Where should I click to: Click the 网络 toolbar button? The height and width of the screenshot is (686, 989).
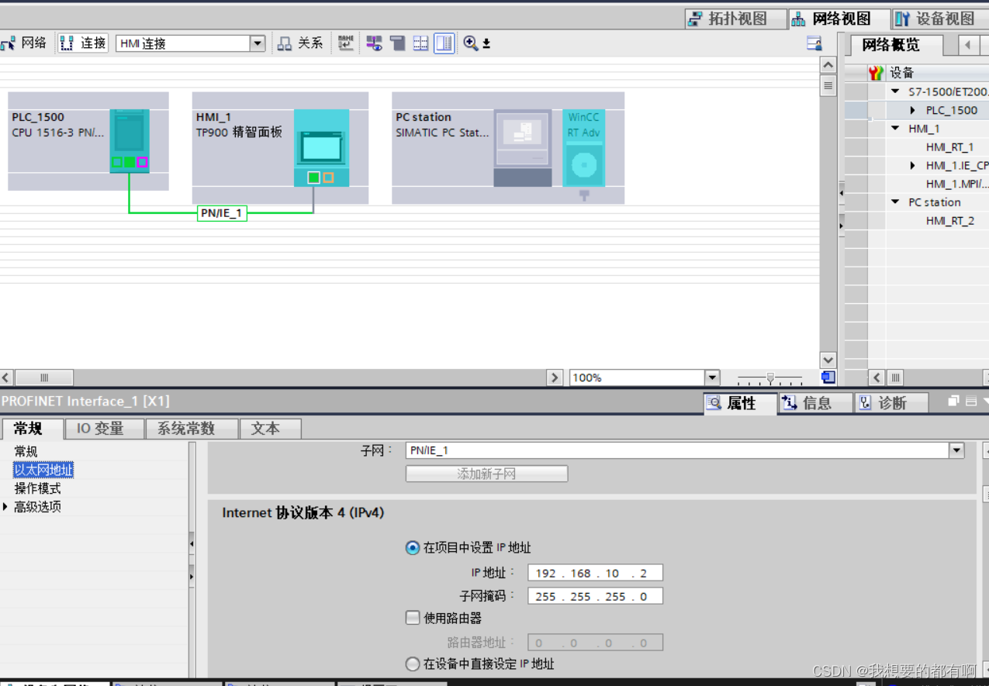click(24, 43)
